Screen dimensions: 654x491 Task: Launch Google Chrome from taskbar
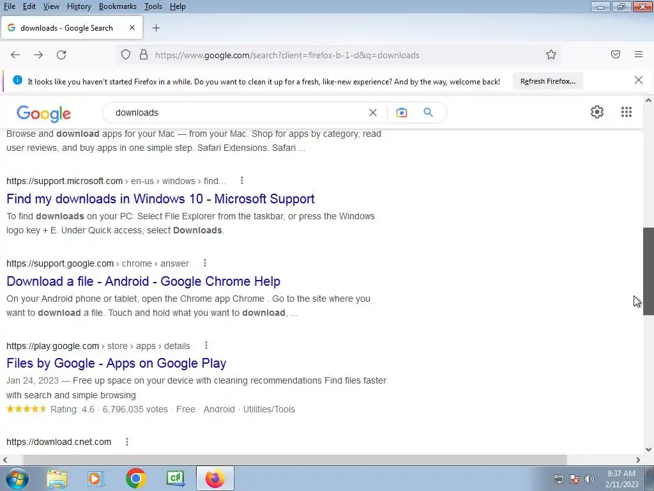click(135, 478)
